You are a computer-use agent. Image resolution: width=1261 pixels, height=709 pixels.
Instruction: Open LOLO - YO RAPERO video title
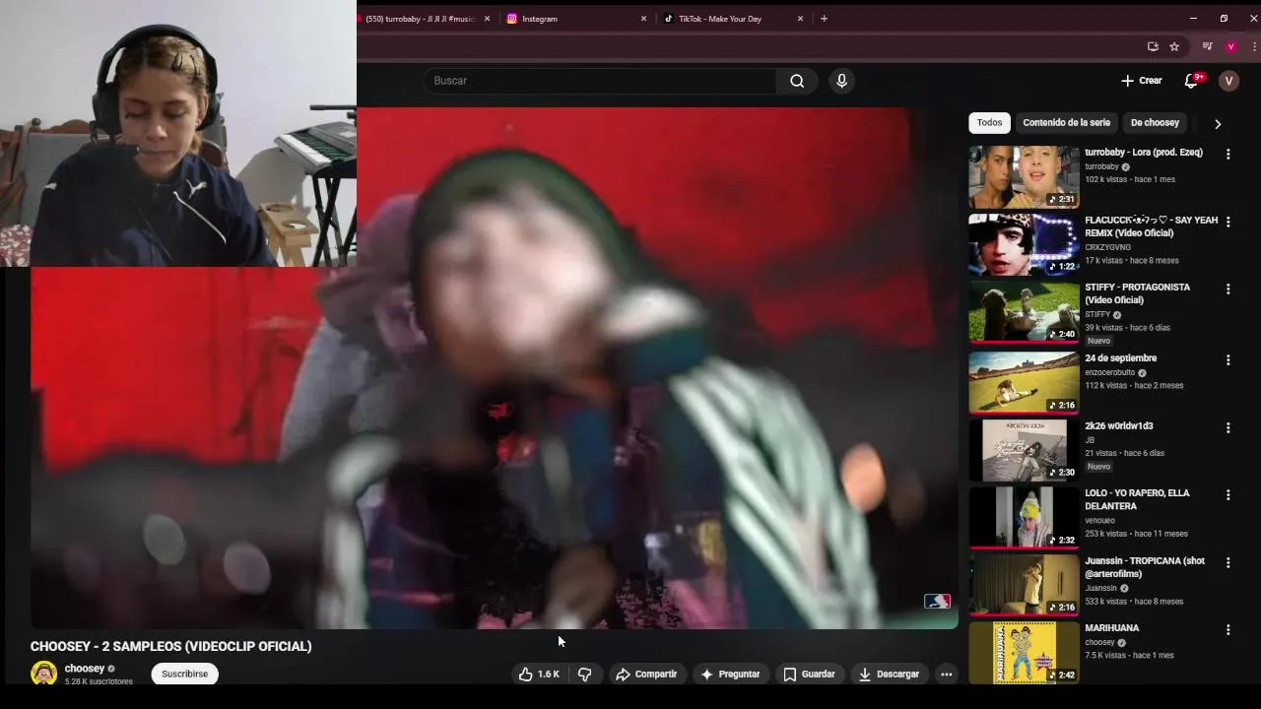(x=1137, y=499)
